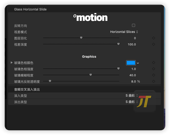Click the Graphics section heading
The height and width of the screenshot is (135, 170).
click(x=89, y=57)
